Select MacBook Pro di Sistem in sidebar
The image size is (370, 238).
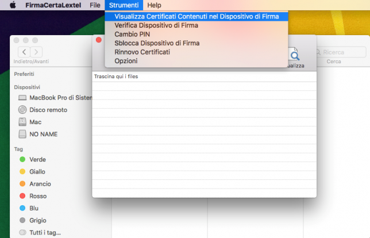click(x=61, y=98)
